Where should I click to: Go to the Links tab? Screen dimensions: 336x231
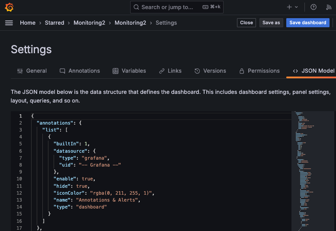[x=170, y=71]
